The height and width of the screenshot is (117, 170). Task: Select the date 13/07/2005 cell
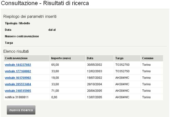click(93, 97)
